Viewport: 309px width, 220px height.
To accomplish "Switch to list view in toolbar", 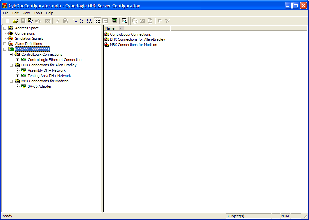I will click(90, 21).
